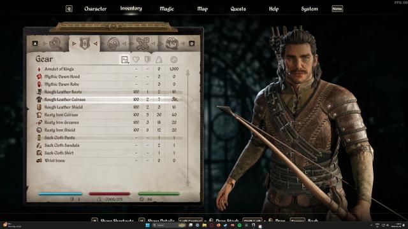The height and width of the screenshot is (229, 408).
Task: Open the Miscellaneous items category tab icon
Action: click(x=171, y=43)
